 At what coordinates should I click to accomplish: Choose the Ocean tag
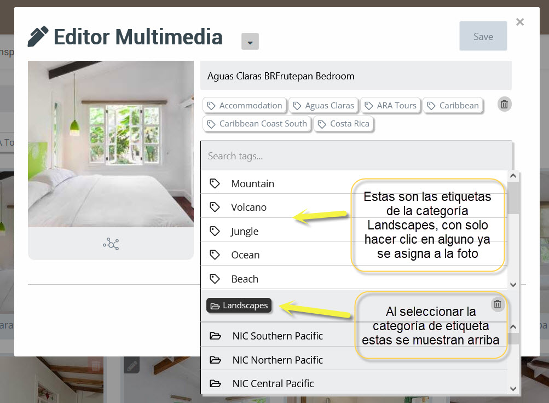click(245, 255)
